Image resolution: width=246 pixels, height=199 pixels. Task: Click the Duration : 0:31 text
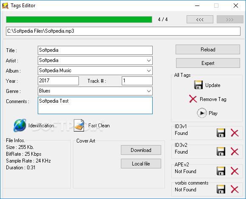click(21, 168)
